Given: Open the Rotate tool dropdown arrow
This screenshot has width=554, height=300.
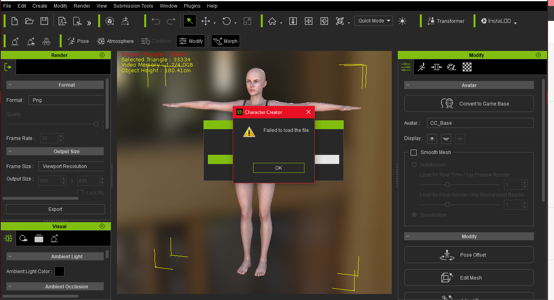Looking at the screenshot, I should (x=236, y=23).
